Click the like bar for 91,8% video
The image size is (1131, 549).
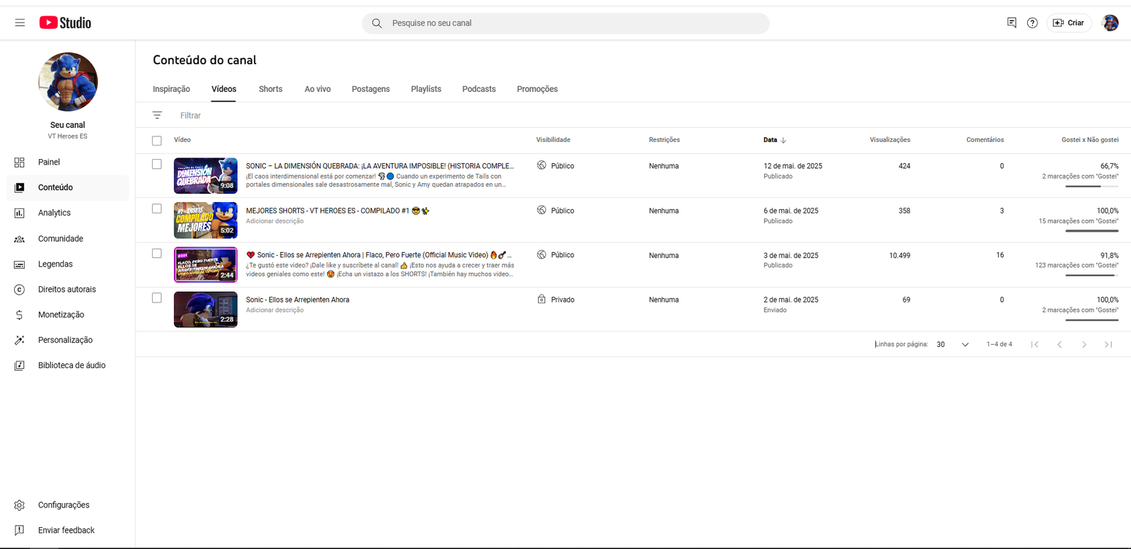[x=1091, y=275]
